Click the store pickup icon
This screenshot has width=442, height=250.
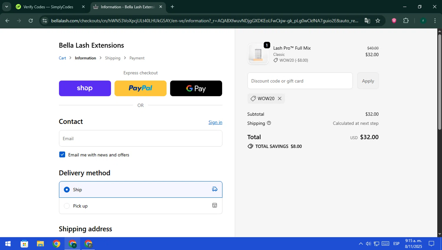[x=215, y=205]
